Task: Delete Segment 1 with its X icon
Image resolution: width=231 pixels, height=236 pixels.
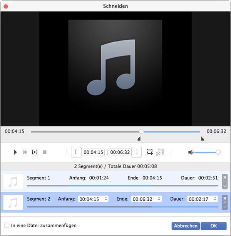Action: (225, 177)
